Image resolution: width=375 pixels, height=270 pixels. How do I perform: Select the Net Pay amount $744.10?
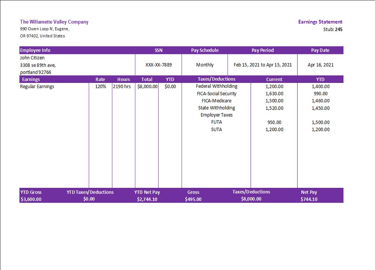click(x=309, y=199)
